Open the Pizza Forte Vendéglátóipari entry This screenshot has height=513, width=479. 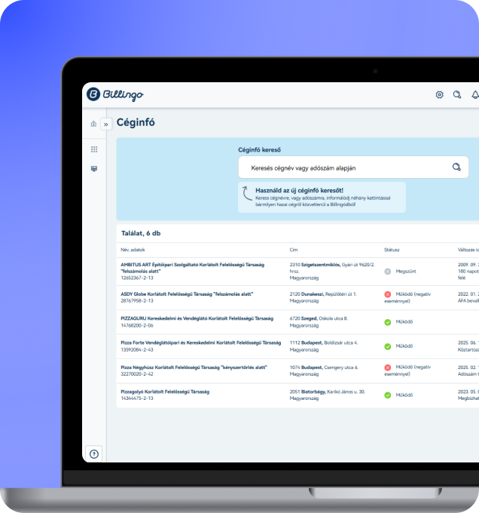tap(201, 343)
